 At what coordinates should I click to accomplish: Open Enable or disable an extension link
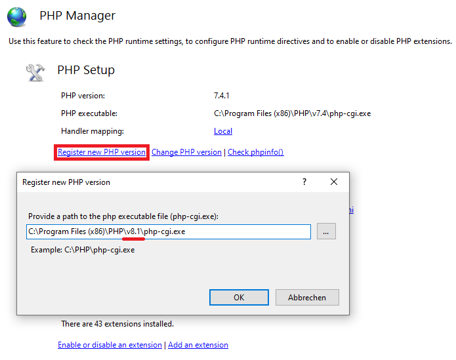(110, 345)
